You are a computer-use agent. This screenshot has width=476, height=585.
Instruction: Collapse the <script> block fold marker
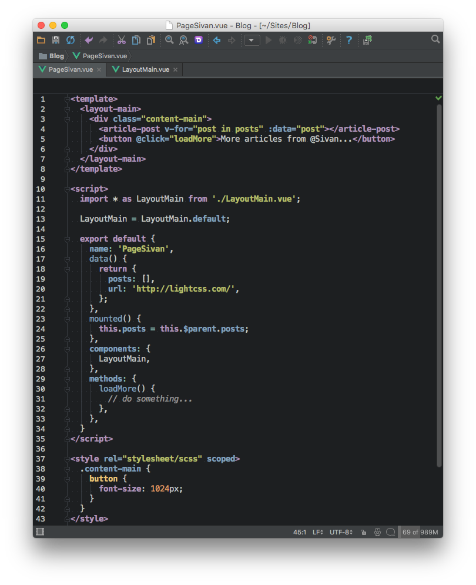pos(66,189)
